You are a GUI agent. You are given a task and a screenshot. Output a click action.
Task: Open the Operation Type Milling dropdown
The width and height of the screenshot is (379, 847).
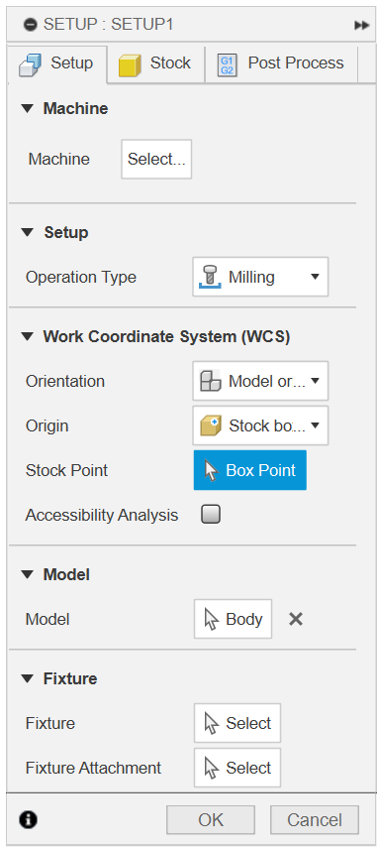click(260, 277)
